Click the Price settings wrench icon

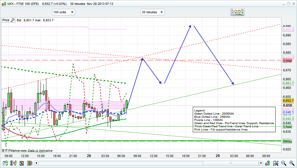[x=12, y=20]
